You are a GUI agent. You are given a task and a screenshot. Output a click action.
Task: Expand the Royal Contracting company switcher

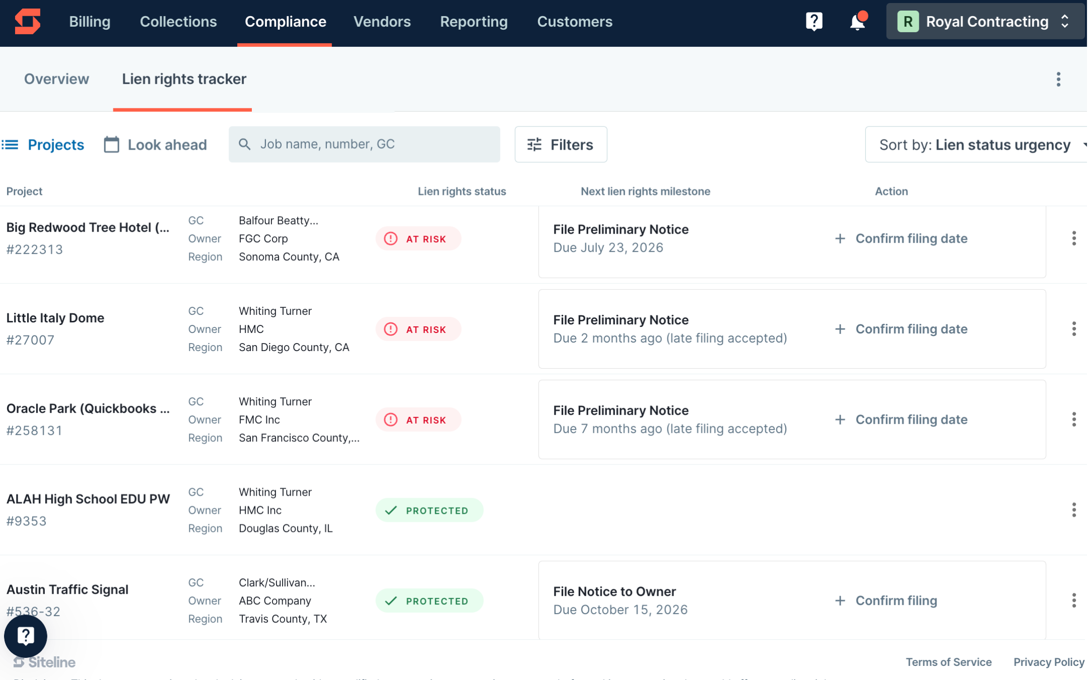pos(985,22)
